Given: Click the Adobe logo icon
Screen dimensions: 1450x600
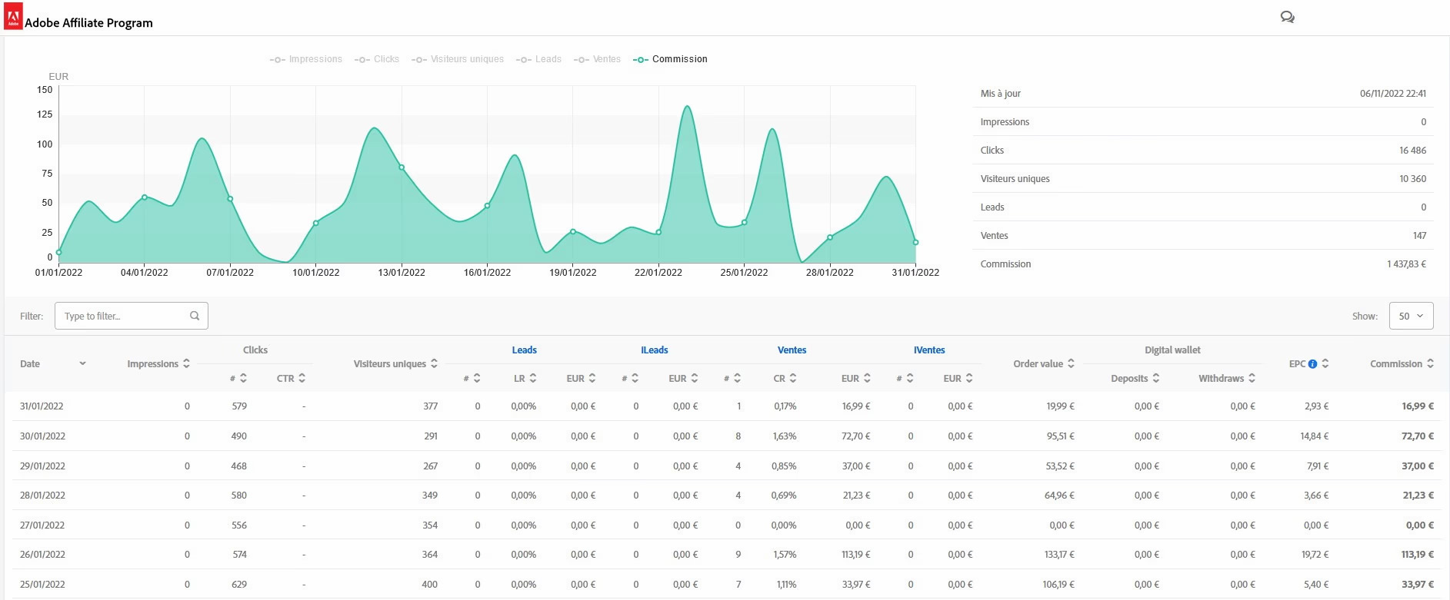Looking at the screenshot, I should click(13, 16).
